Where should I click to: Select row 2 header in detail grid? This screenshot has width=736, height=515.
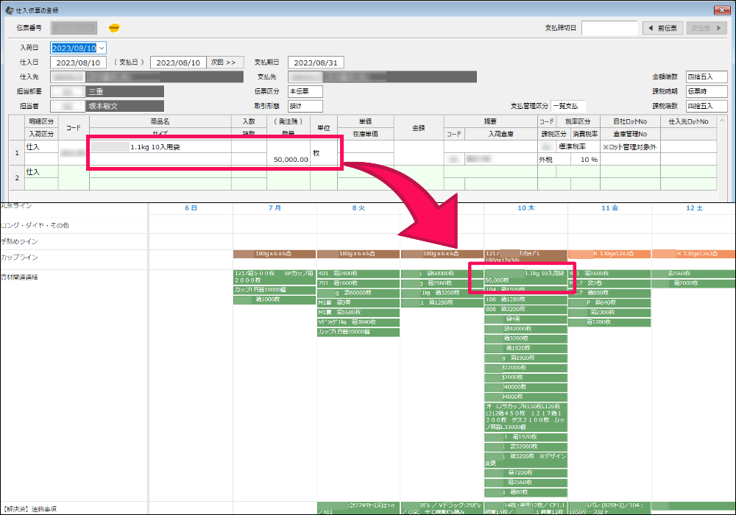(x=17, y=178)
